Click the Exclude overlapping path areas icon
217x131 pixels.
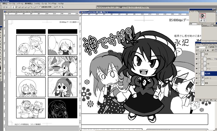(62, 7)
